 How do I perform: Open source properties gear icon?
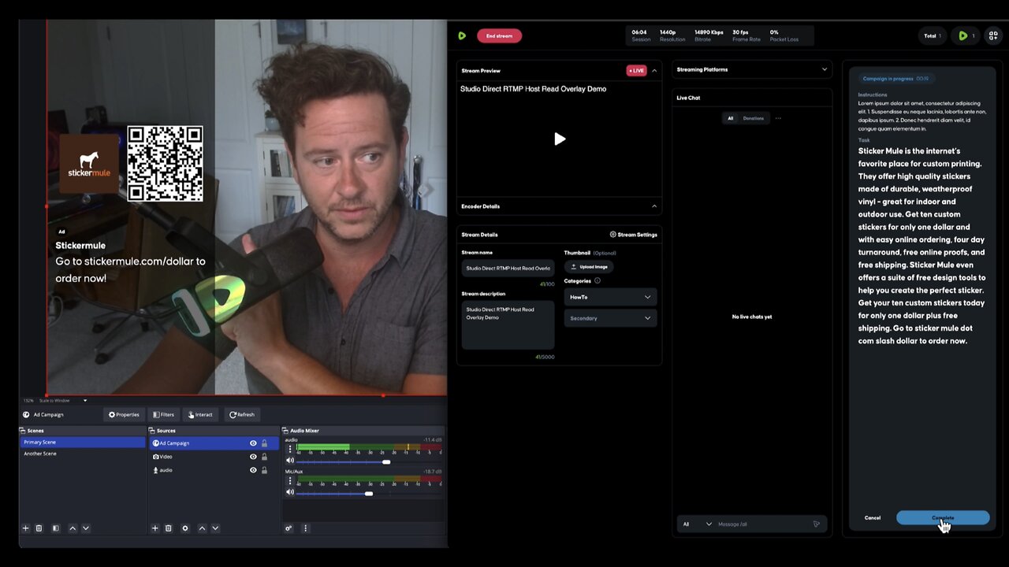185,528
